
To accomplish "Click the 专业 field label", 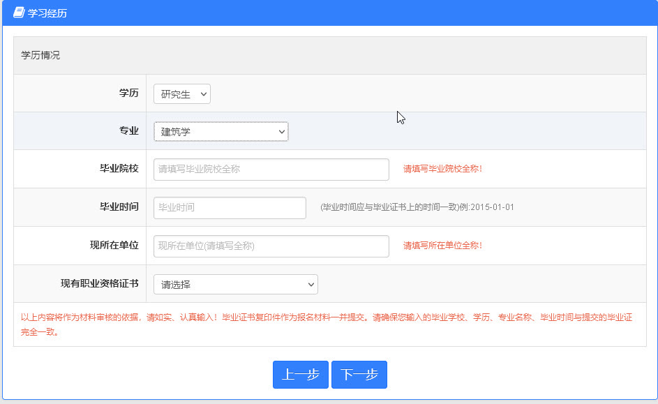I will tap(129, 131).
